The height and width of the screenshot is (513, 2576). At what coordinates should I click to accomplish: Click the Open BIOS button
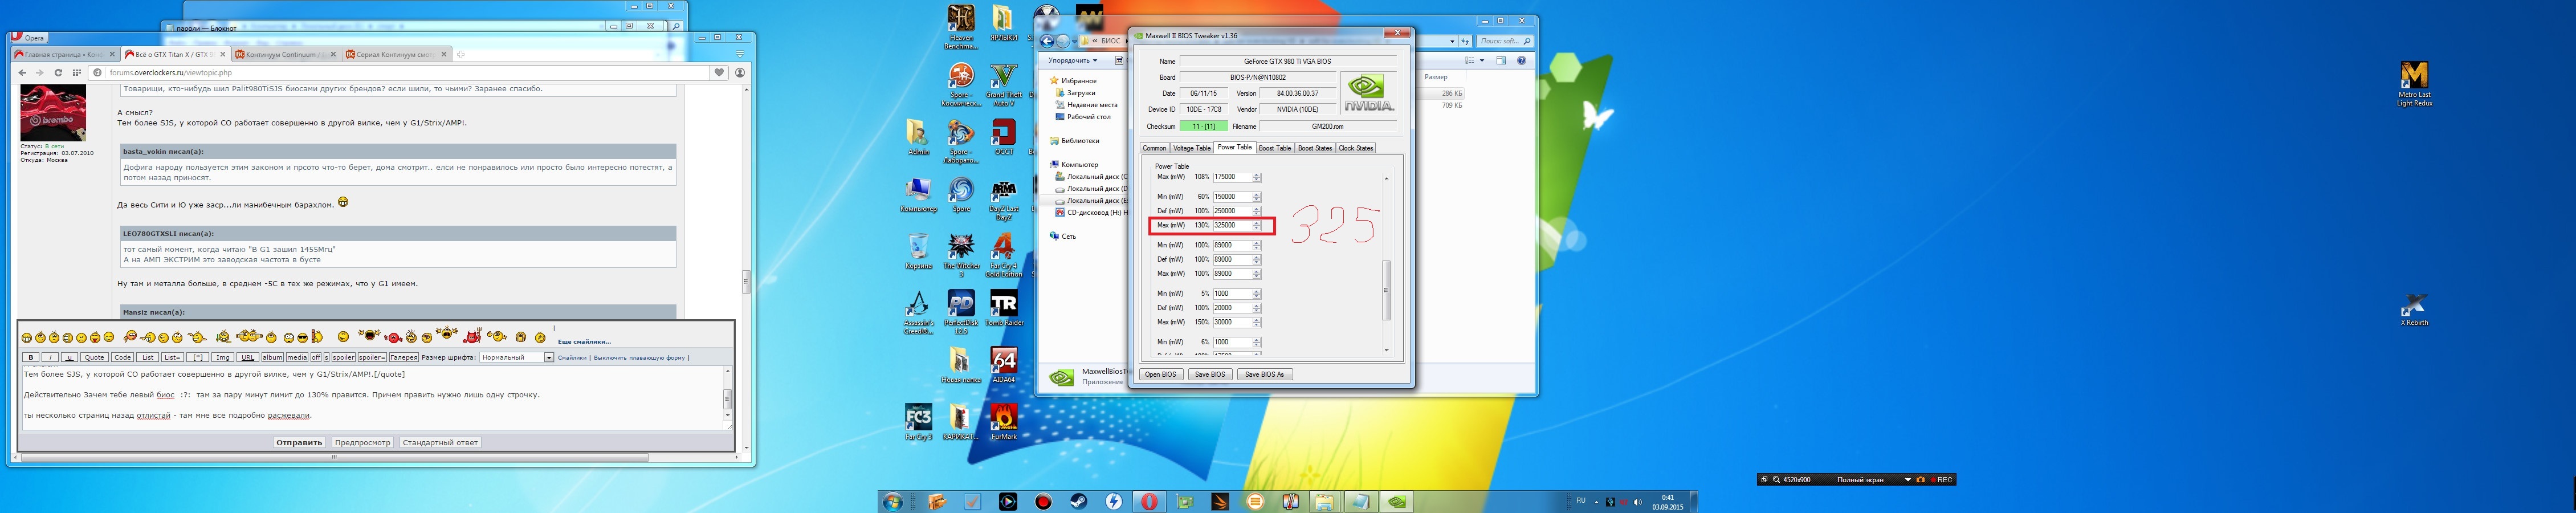pos(1161,374)
